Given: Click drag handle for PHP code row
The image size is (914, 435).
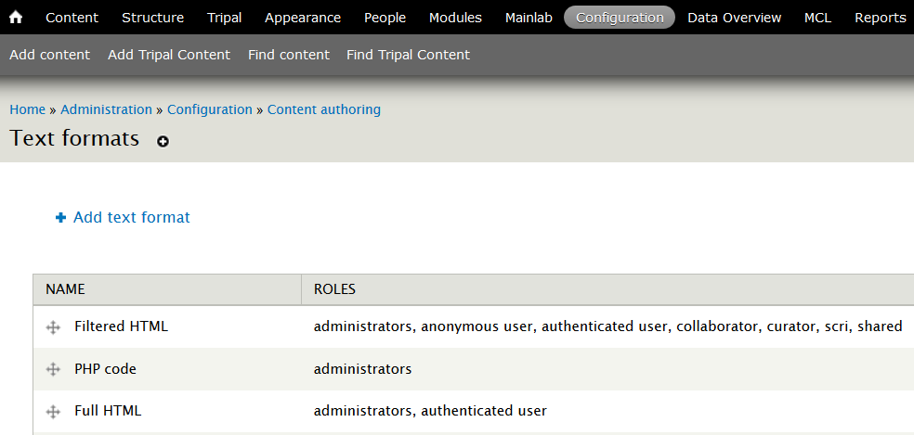Looking at the screenshot, I should click(54, 369).
